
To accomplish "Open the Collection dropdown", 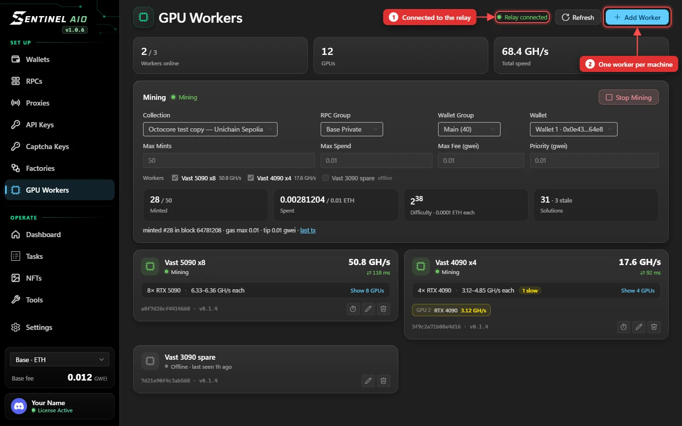I will [x=210, y=129].
